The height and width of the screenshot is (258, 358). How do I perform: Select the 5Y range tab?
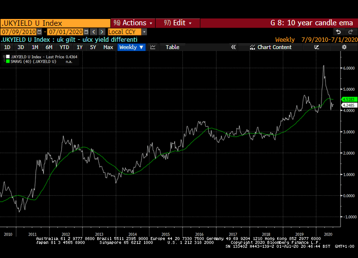pos(93,47)
